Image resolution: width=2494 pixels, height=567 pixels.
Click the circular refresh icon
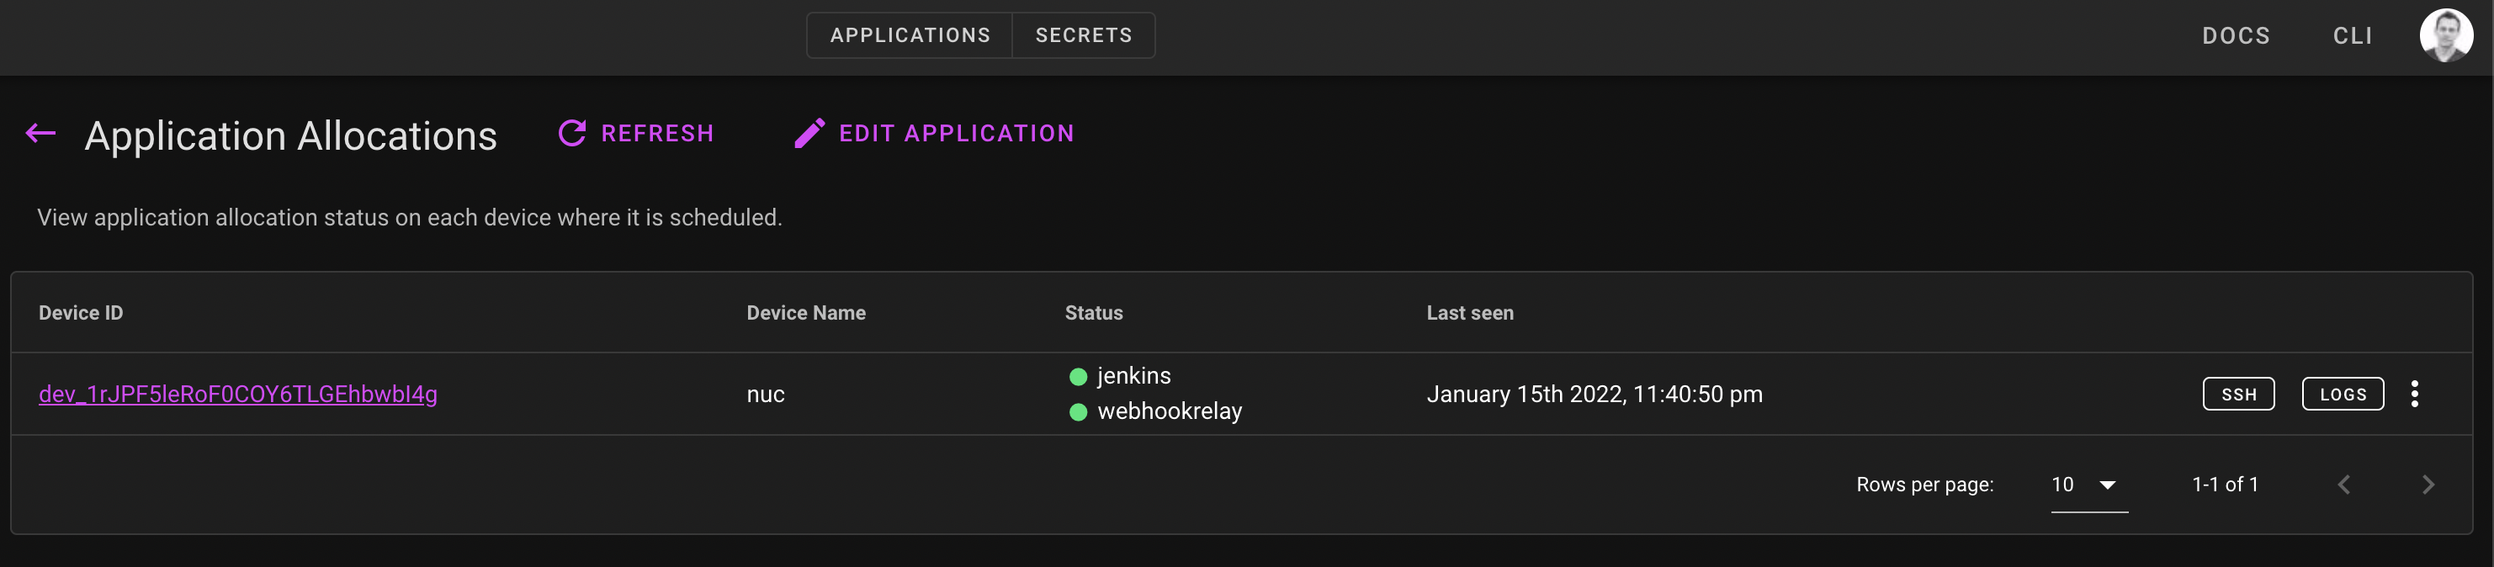coord(572,134)
